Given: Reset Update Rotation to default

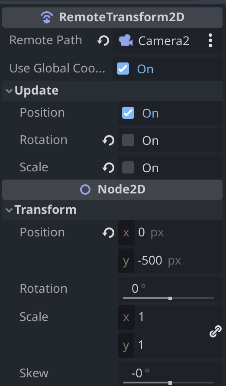Looking at the screenshot, I should (x=108, y=141).
